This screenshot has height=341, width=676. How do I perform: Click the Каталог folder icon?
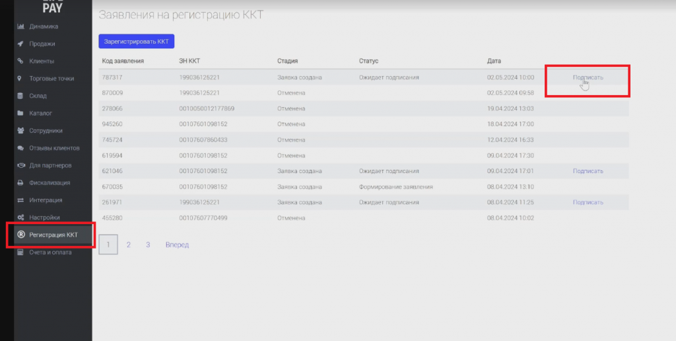[20, 113]
